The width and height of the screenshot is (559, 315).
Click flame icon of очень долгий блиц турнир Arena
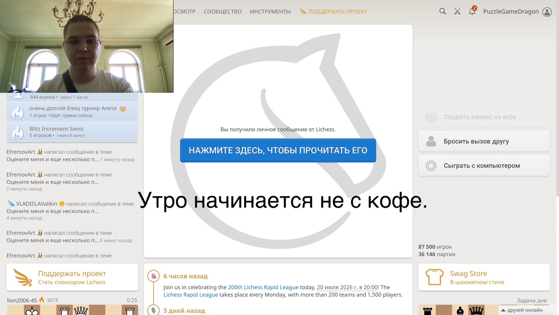click(18, 112)
